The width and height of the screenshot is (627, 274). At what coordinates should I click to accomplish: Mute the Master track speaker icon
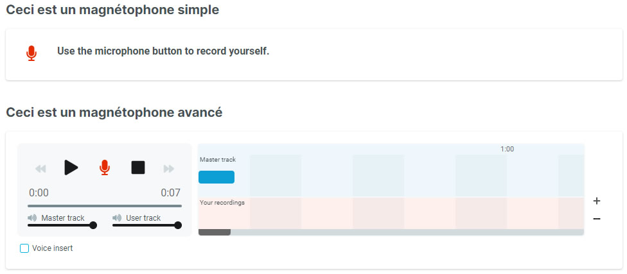(x=32, y=218)
